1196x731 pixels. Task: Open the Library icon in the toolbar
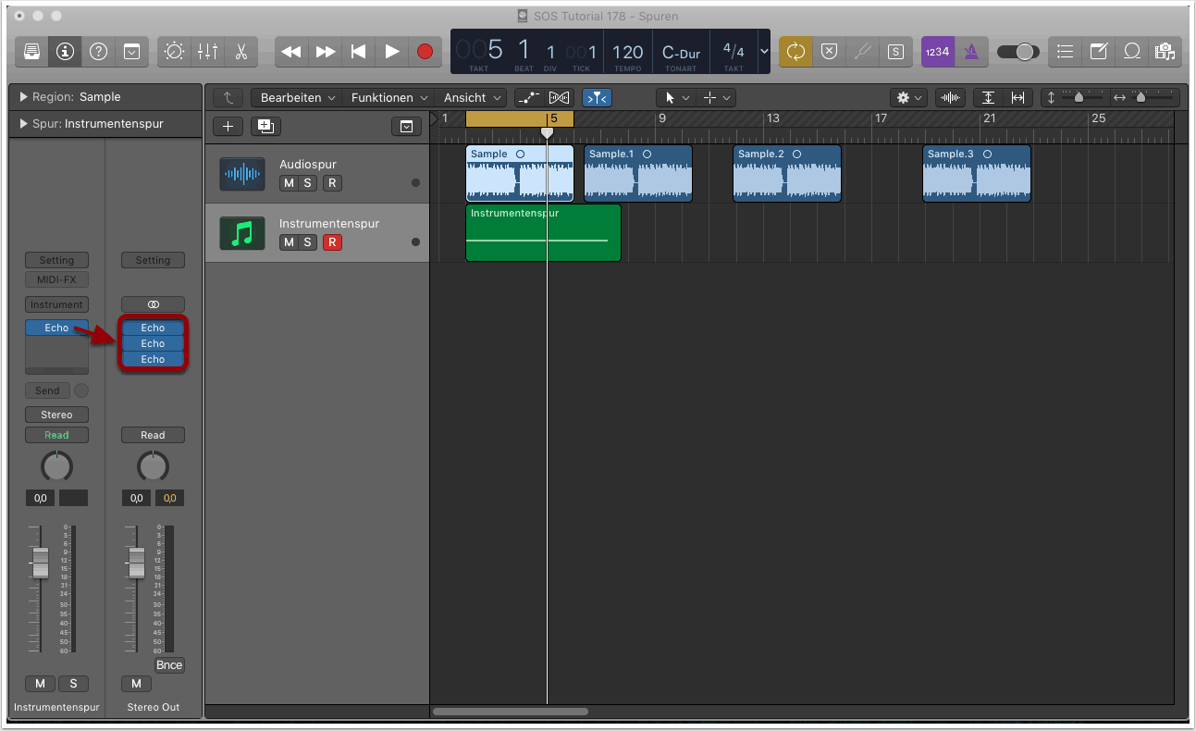pos(32,52)
